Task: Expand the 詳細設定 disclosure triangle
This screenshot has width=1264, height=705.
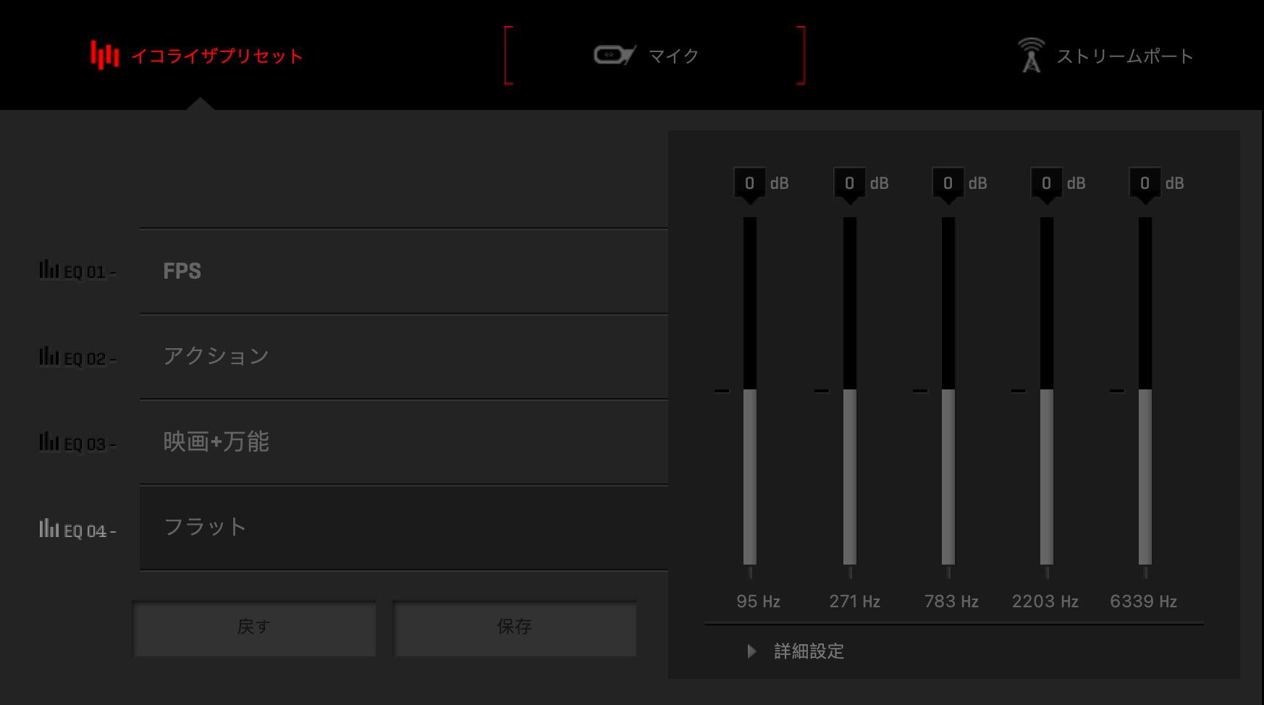Action: tap(751, 651)
